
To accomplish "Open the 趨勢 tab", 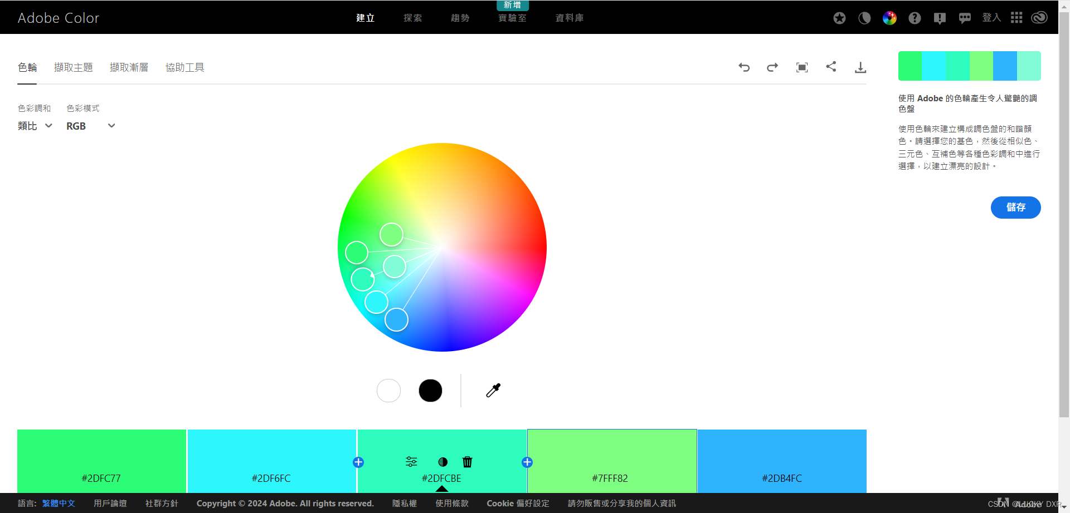I will point(460,18).
